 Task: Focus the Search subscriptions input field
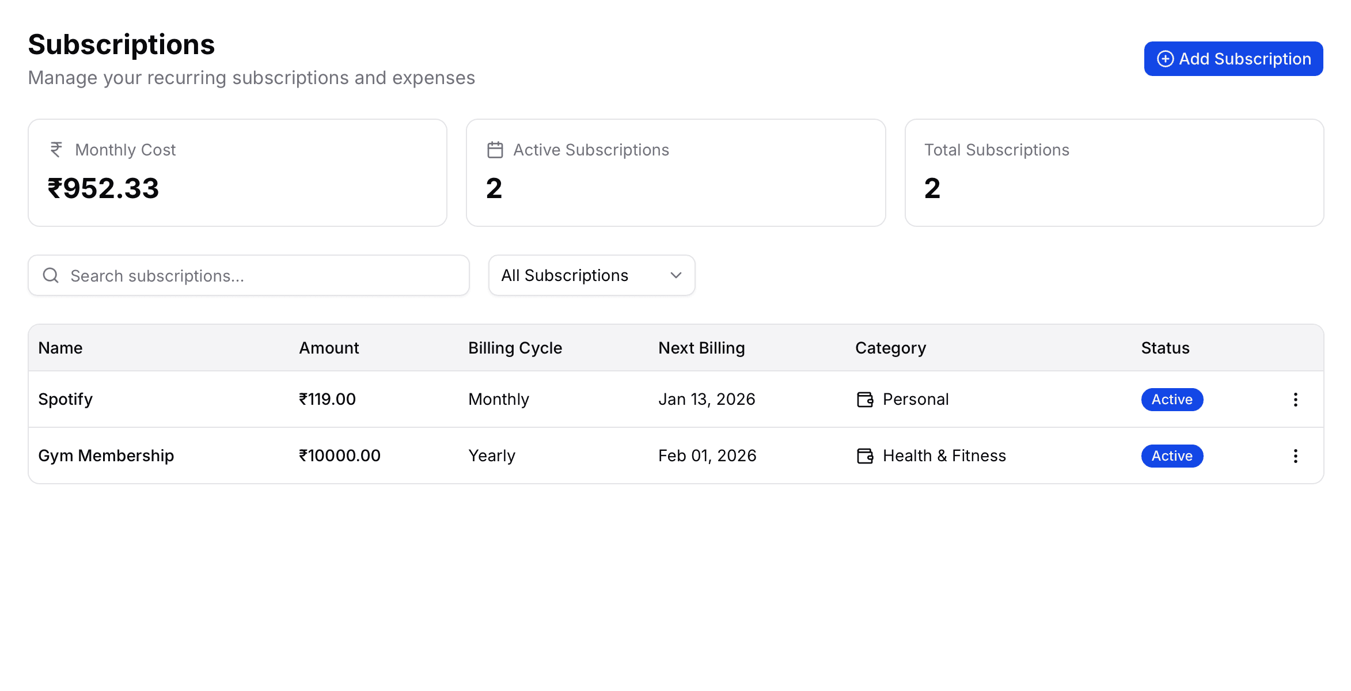(265, 275)
